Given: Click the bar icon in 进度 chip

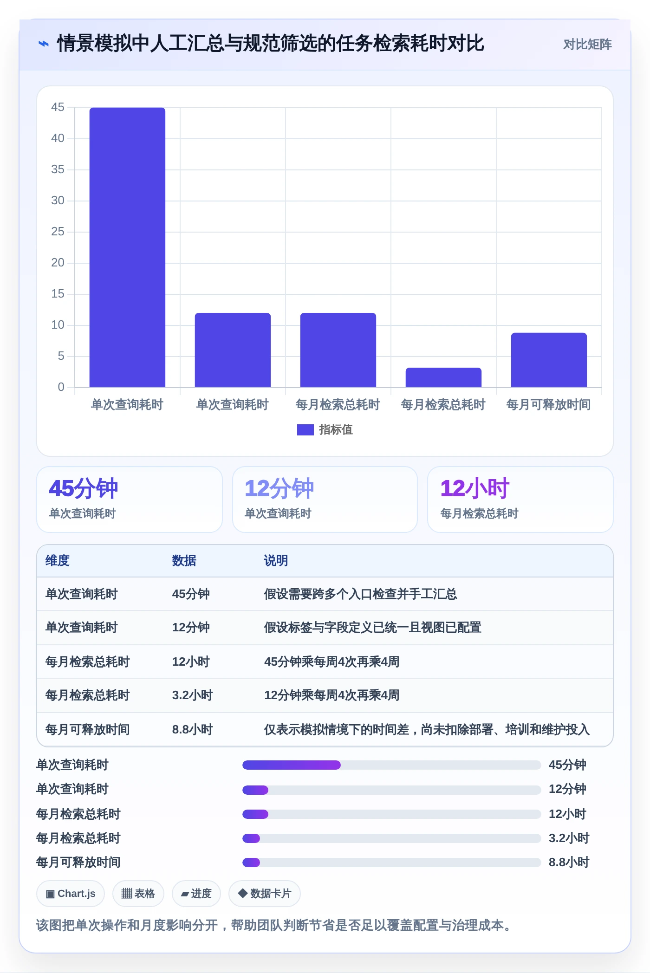Looking at the screenshot, I should click(185, 894).
